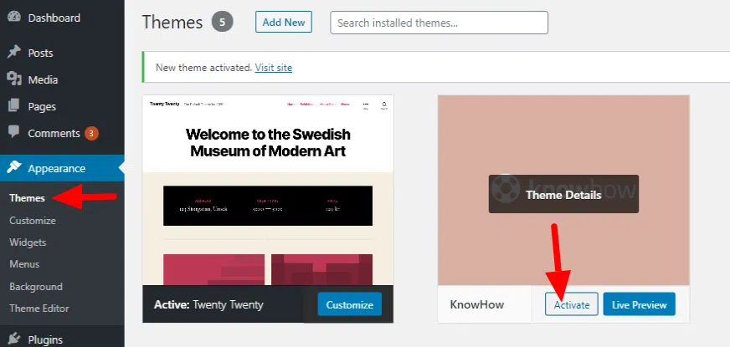
Task: Open the Themes submenu item
Action: tap(27, 198)
